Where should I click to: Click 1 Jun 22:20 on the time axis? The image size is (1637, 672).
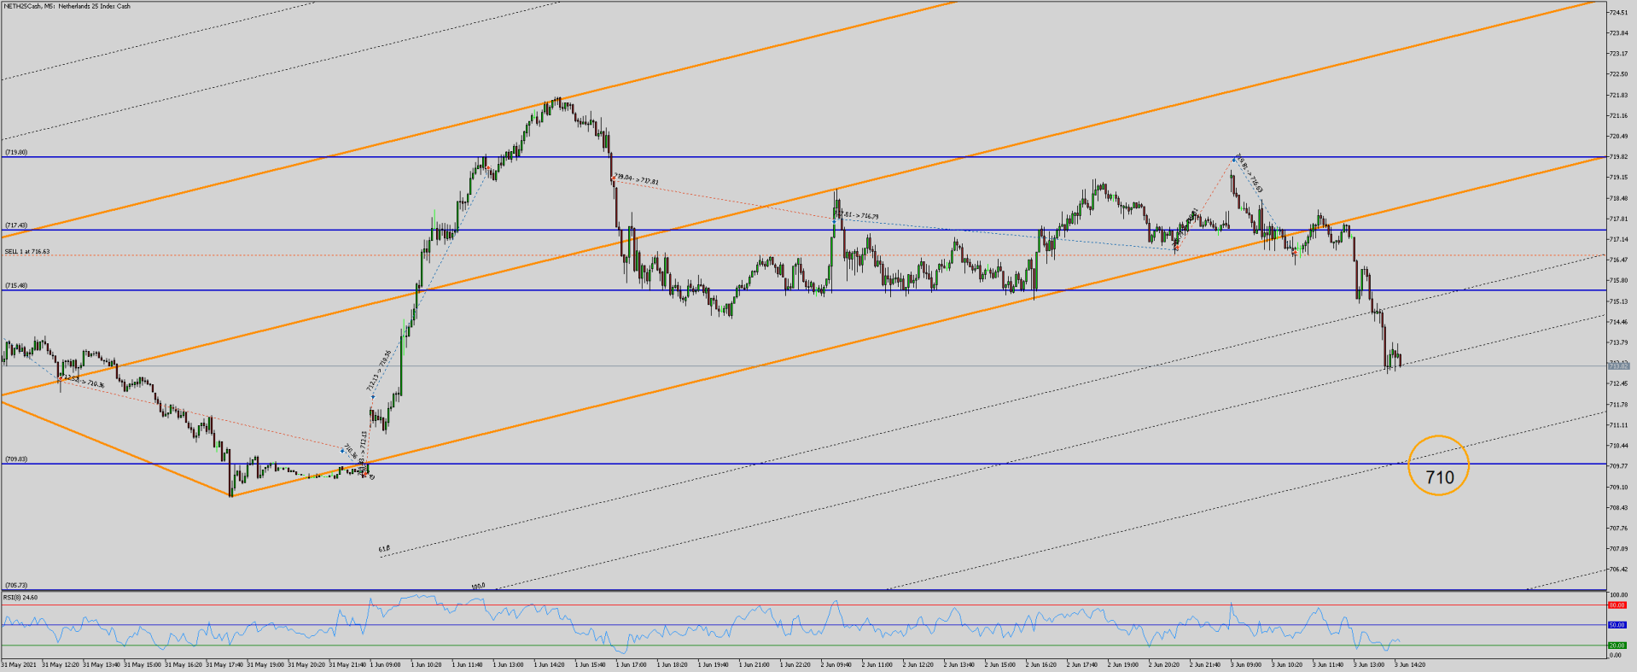pos(795,663)
